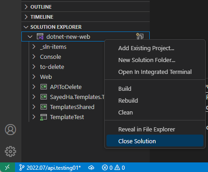
Task: Click the remote window indicator icon
Action: coord(7,167)
